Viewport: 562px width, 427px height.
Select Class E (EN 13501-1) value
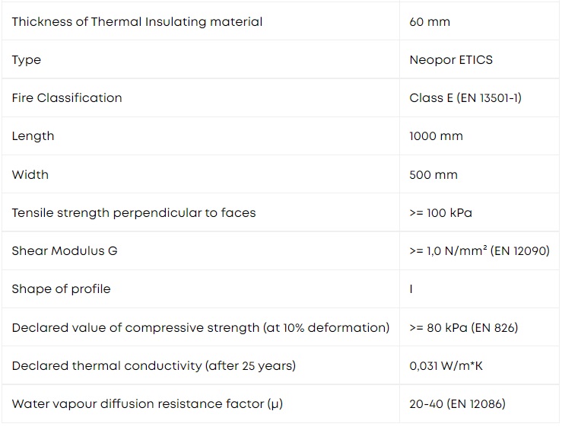pos(465,98)
